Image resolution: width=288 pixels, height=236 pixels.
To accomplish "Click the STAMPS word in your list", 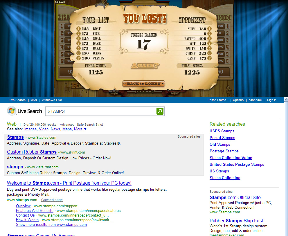I will click(98, 58).
